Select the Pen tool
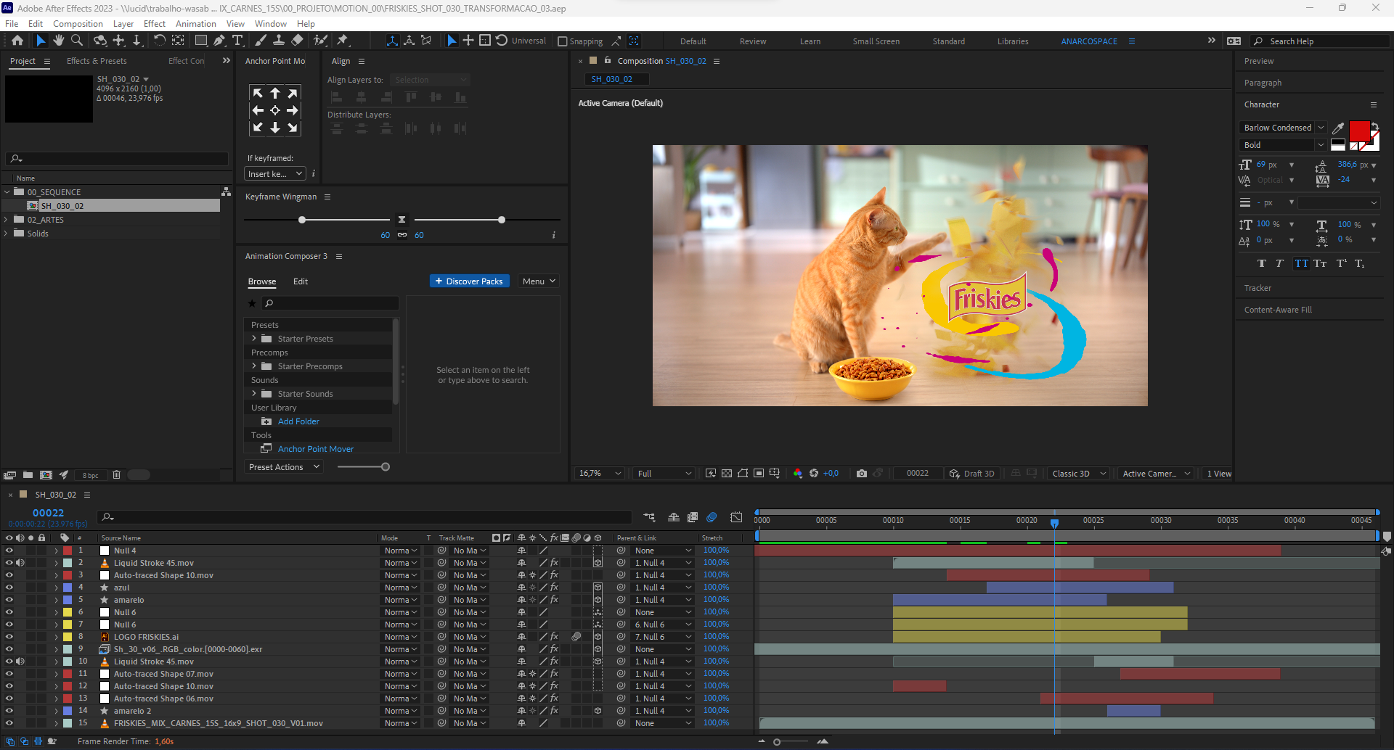This screenshot has width=1394, height=750. pos(219,41)
